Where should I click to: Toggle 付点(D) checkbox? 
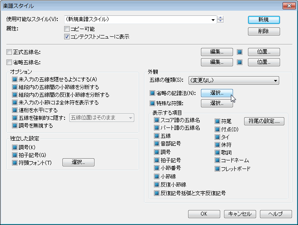pos(217,129)
